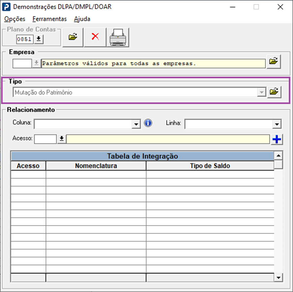This screenshot has height=292, width=293.
Task: Click the Acesso description yellow field
Action: 168,139
